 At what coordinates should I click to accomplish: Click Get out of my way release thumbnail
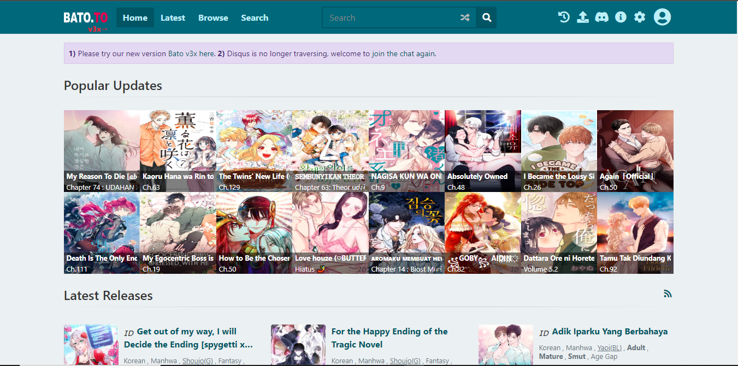click(x=91, y=345)
